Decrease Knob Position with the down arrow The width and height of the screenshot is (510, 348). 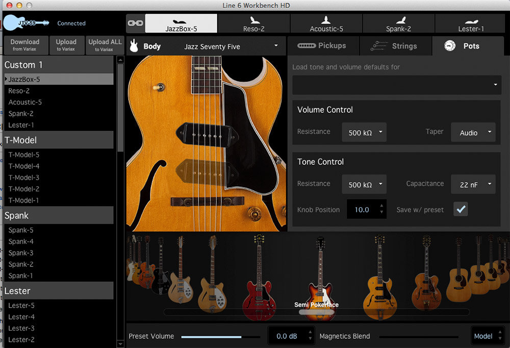point(381,213)
